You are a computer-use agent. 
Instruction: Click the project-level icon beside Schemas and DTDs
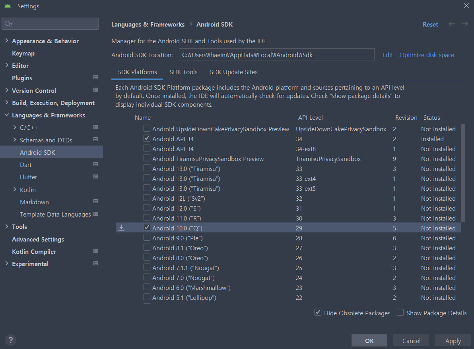pos(95,140)
